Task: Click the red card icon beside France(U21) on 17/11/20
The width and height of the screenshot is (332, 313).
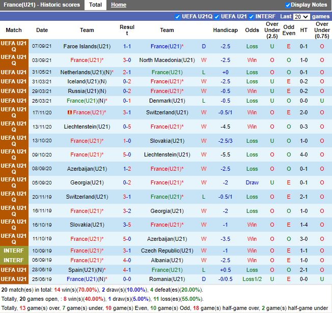Action: tap(70, 112)
